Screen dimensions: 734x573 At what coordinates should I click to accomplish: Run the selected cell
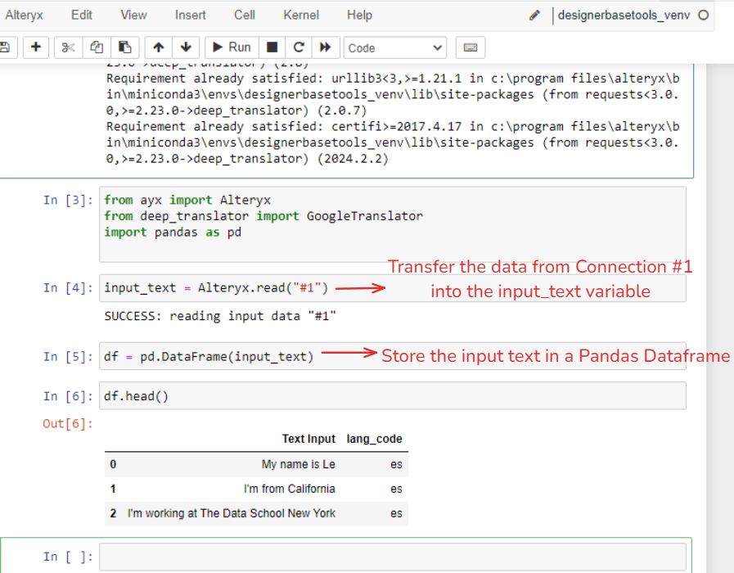[232, 47]
